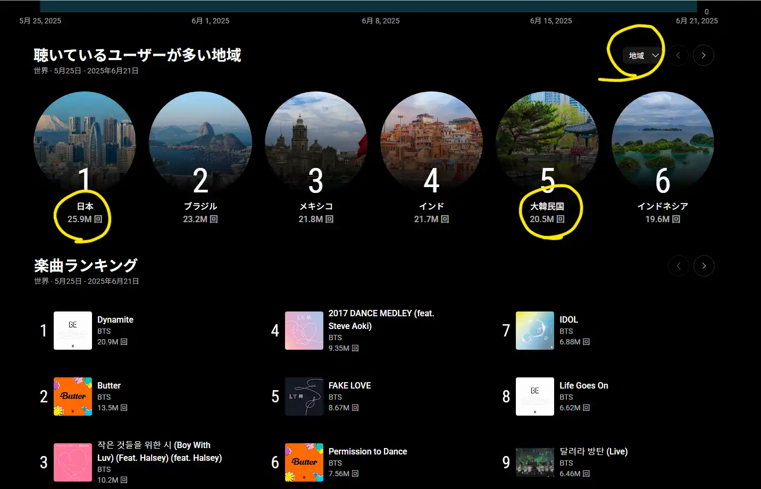Open the Permission to Dance song title
761x489 pixels.
click(367, 451)
